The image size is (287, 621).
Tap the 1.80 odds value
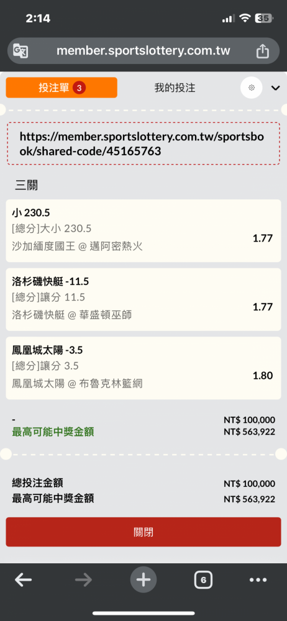pyautogui.click(x=263, y=376)
